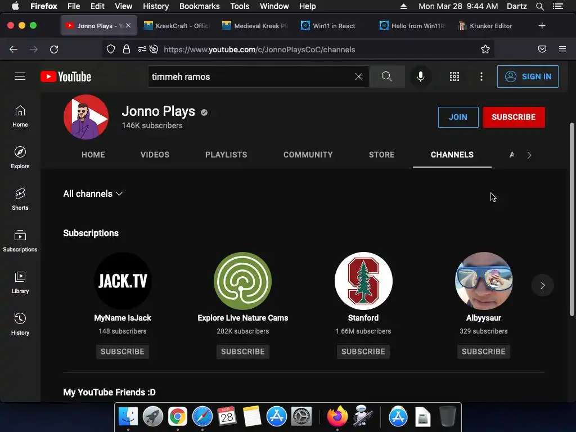Image resolution: width=576 pixels, height=432 pixels.
Task: Click JOIN channel membership button
Action: coord(458,117)
